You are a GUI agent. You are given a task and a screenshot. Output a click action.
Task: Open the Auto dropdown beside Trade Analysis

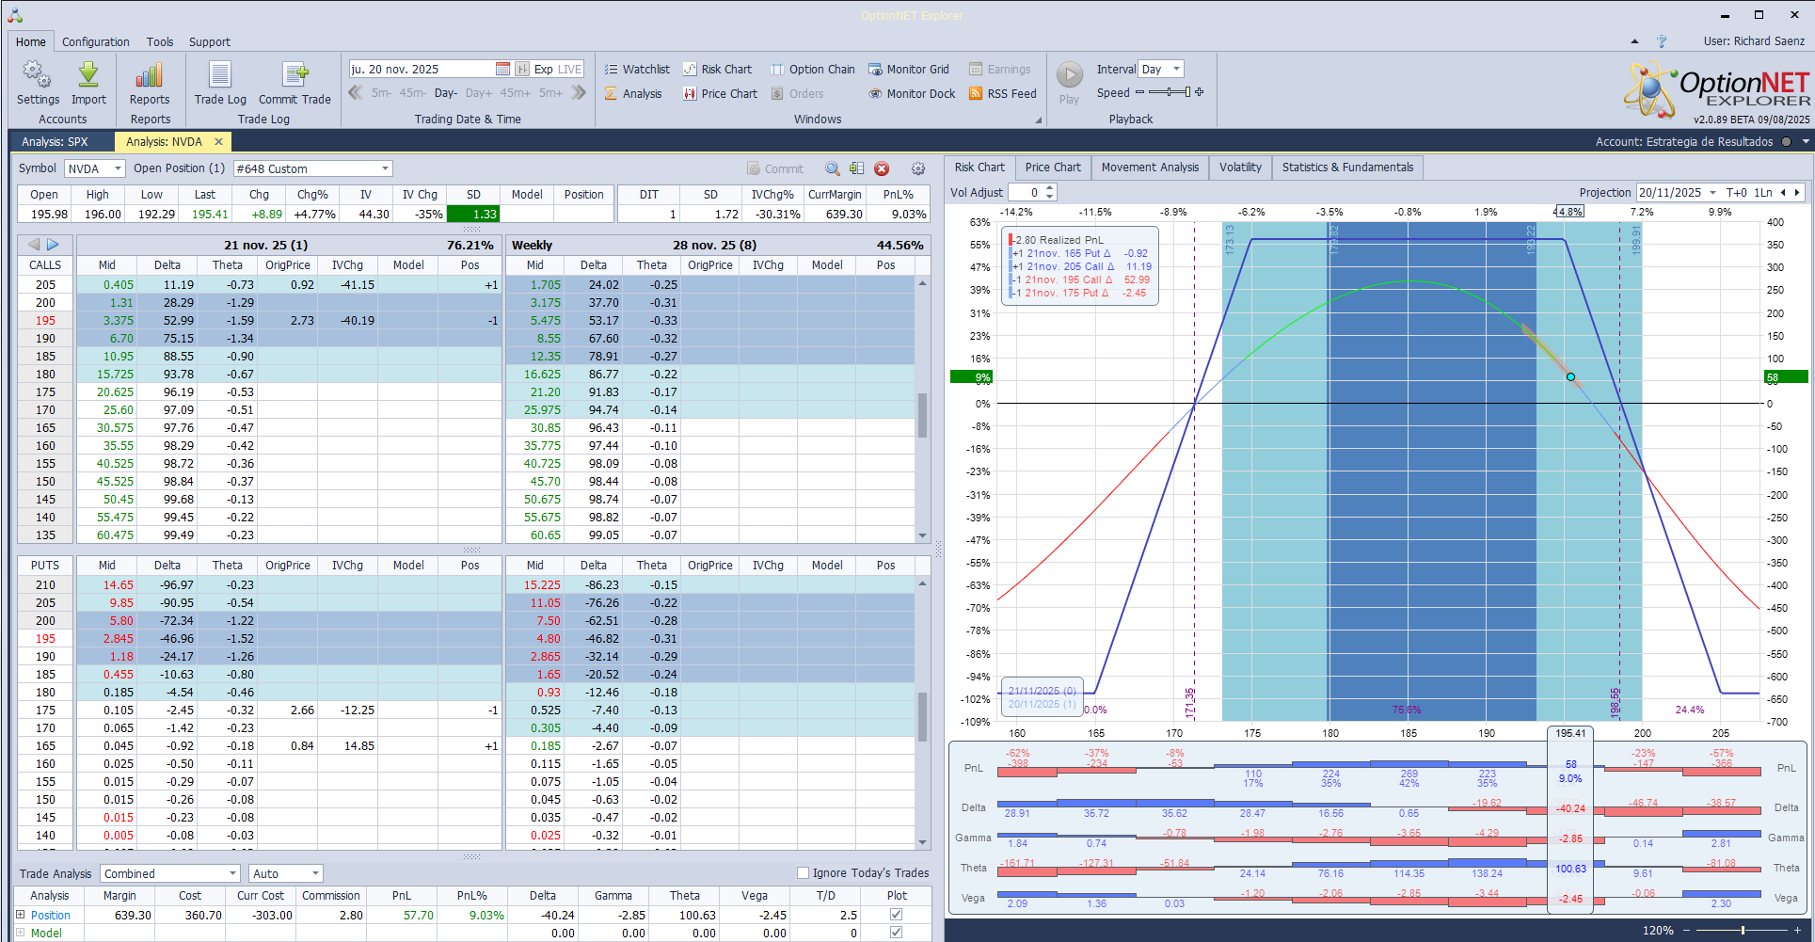(315, 873)
